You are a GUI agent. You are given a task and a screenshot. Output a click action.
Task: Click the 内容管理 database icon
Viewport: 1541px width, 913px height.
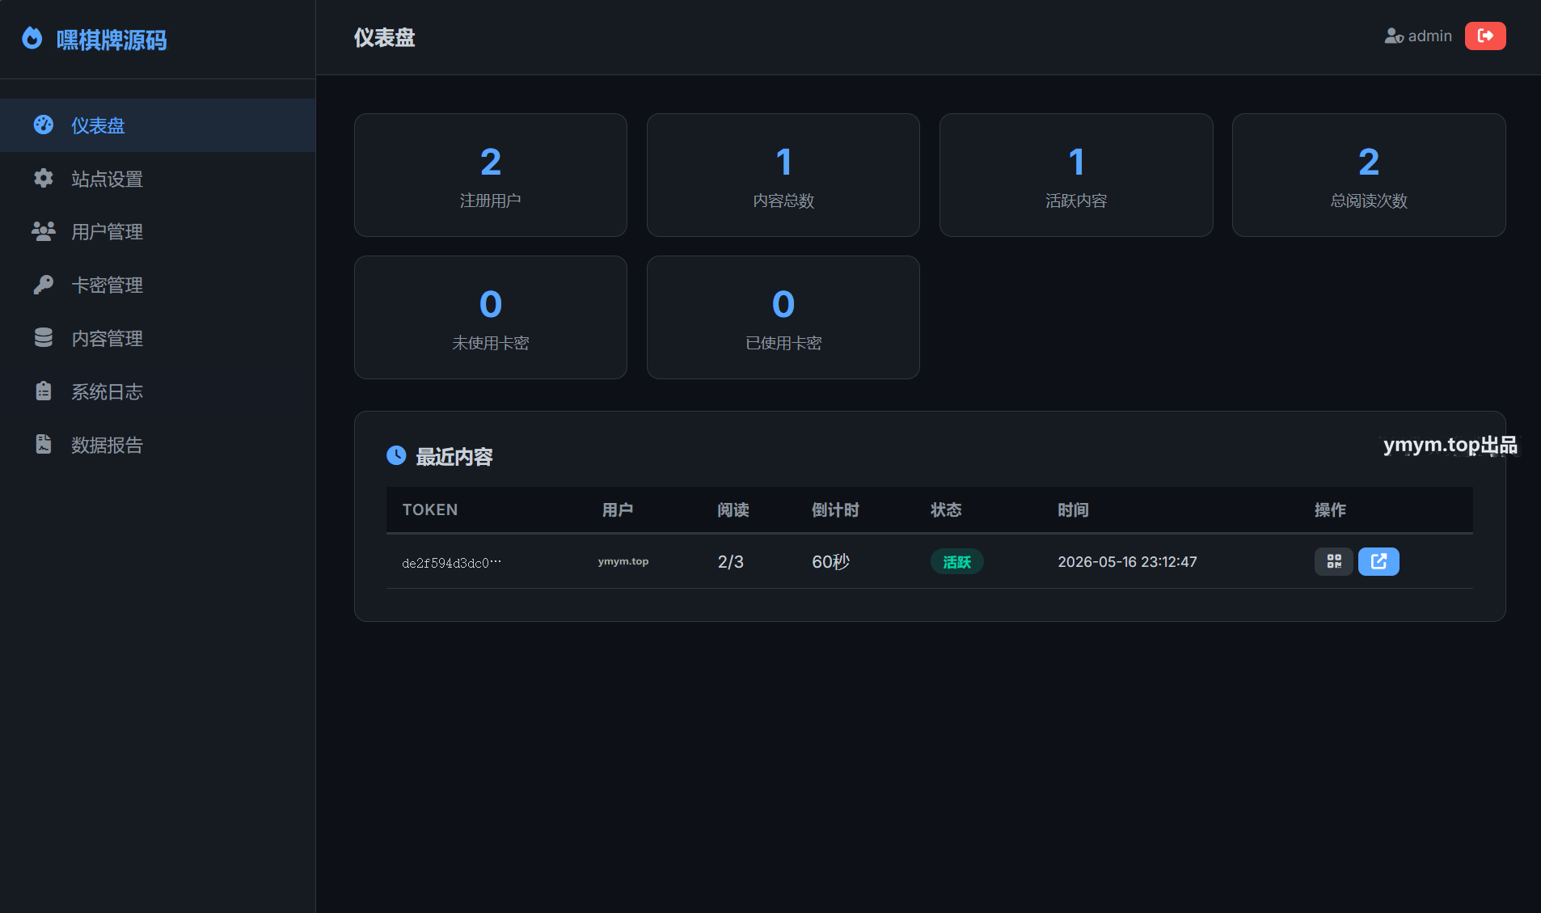(44, 338)
